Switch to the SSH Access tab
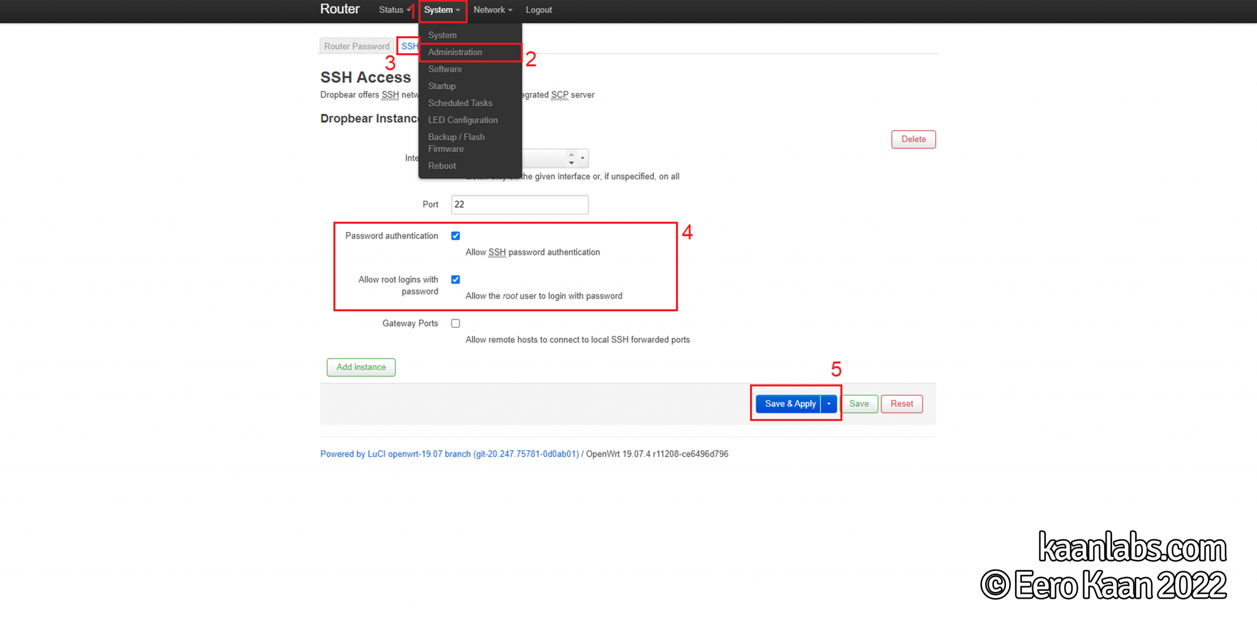The width and height of the screenshot is (1257, 630). tap(409, 46)
